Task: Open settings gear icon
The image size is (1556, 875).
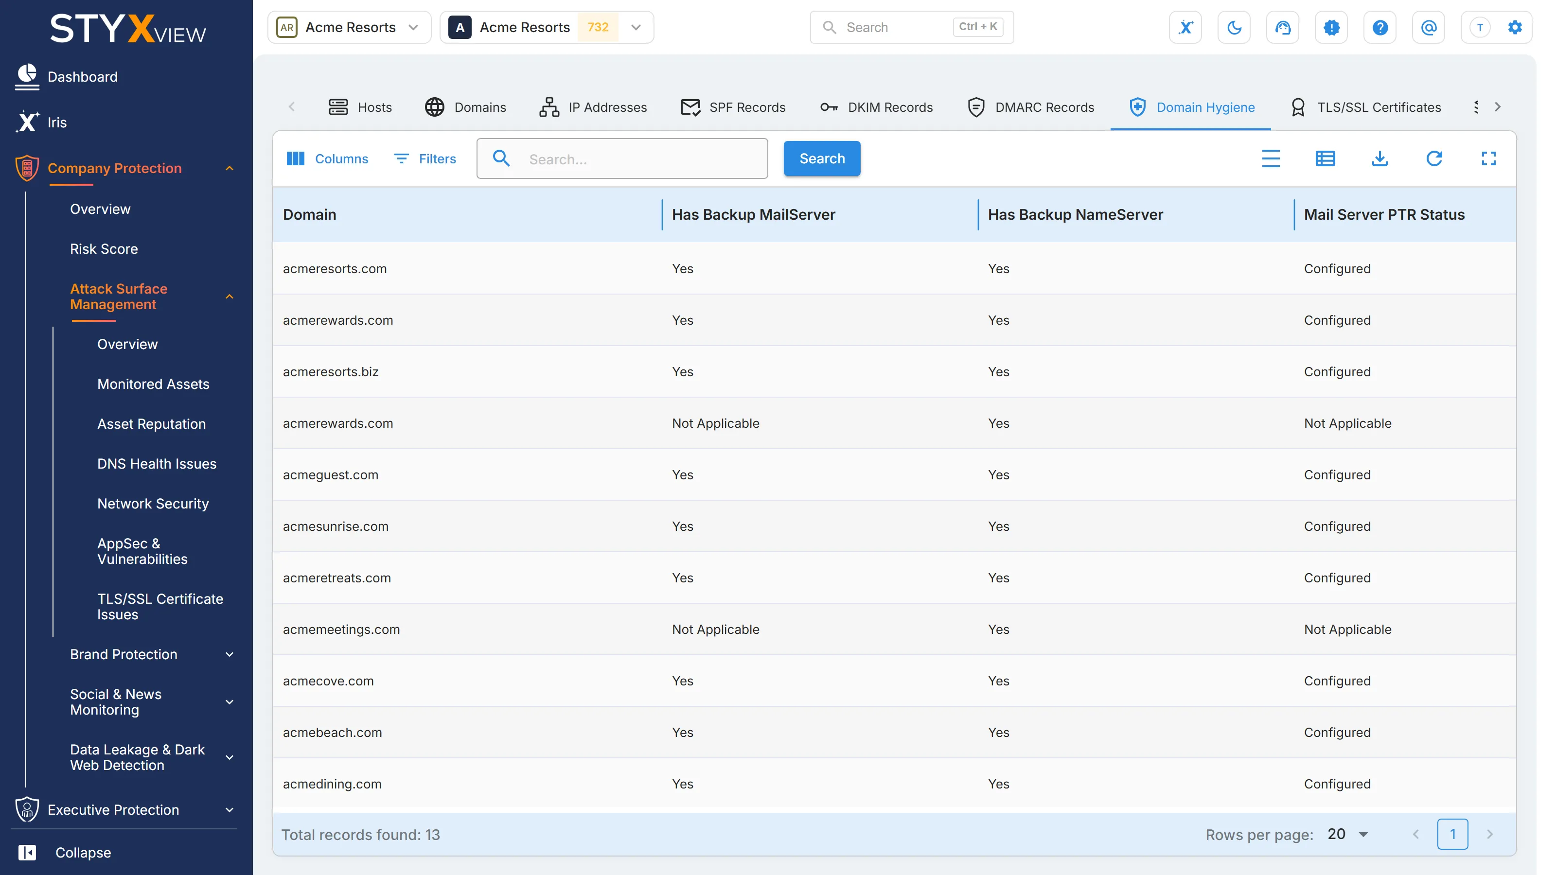Action: coord(1515,27)
